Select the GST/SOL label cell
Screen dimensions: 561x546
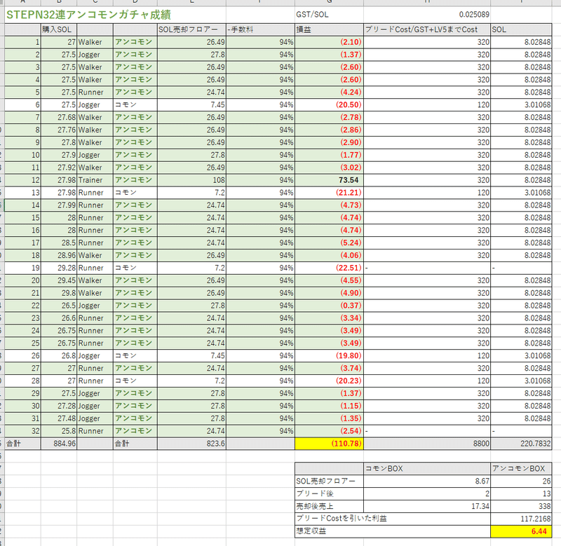click(329, 15)
